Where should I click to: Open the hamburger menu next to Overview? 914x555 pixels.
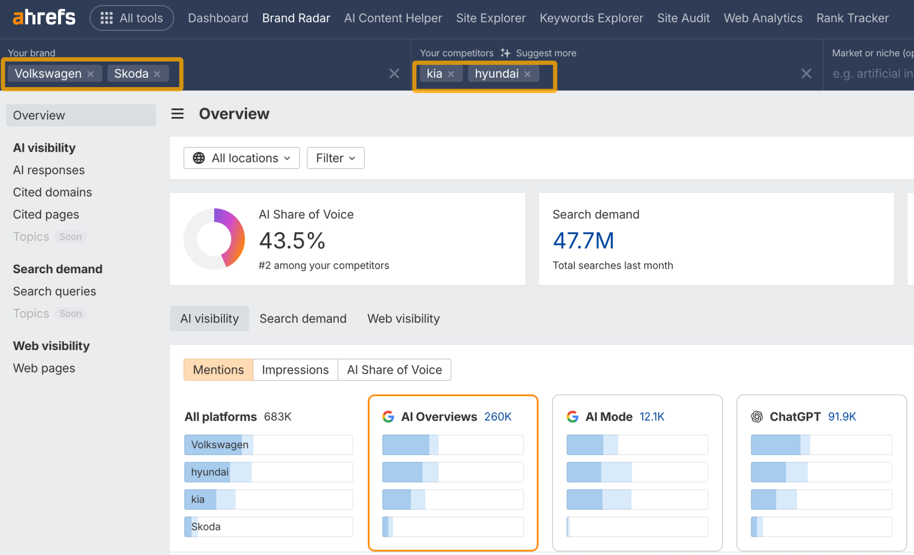tap(177, 114)
